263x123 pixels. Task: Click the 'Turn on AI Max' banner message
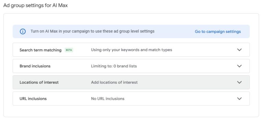(x=92, y=31)
